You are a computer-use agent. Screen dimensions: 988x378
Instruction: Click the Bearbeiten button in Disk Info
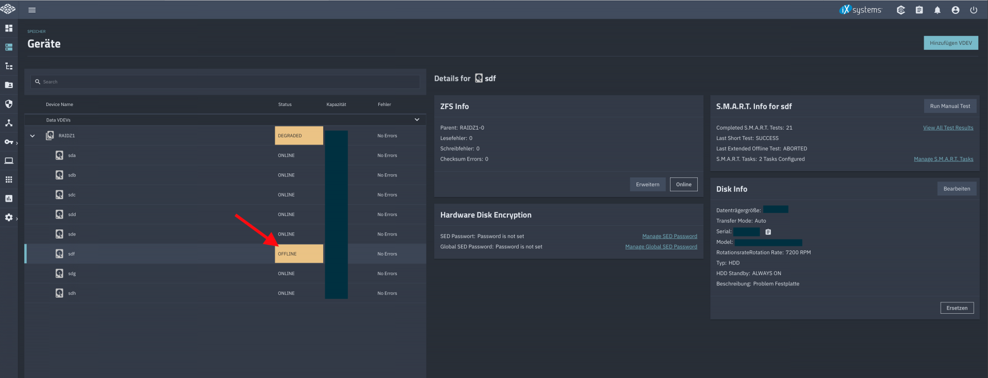[957, 189]
